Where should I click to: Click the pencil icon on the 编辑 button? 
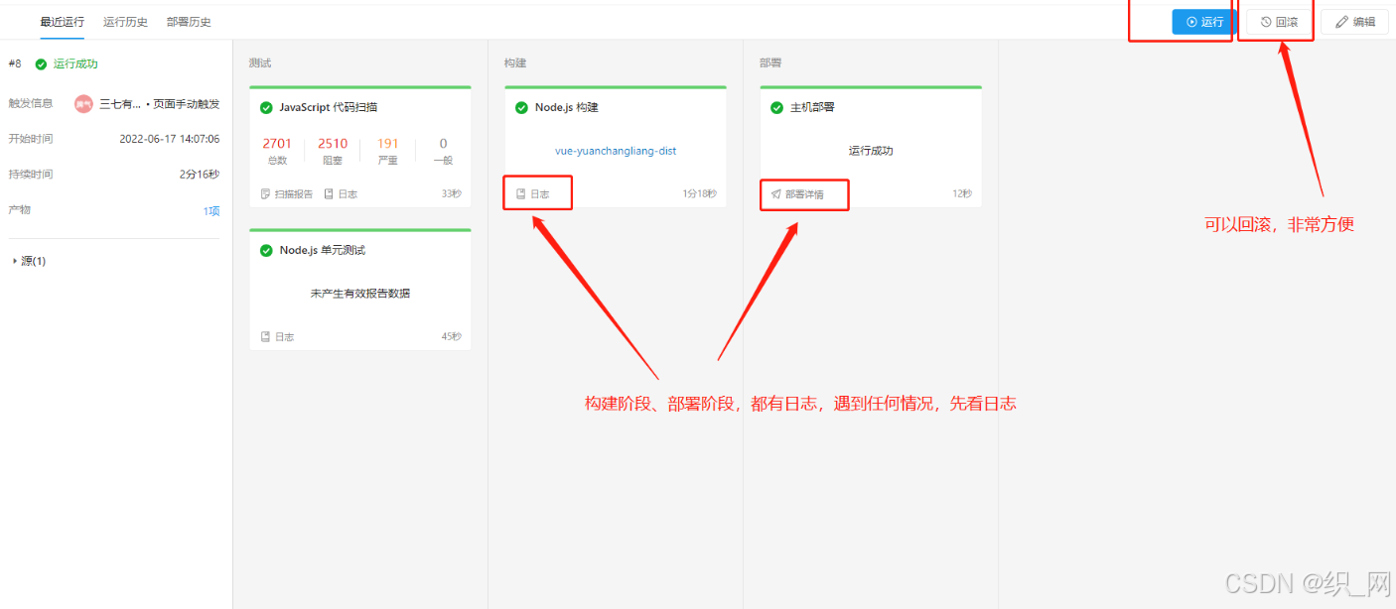[1342, 21]
